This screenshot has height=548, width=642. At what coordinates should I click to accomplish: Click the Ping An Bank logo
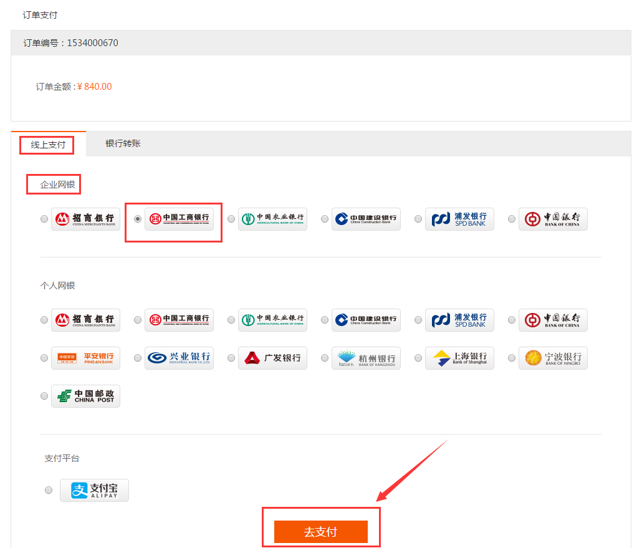pyautogui.click(x=85, y=358)
